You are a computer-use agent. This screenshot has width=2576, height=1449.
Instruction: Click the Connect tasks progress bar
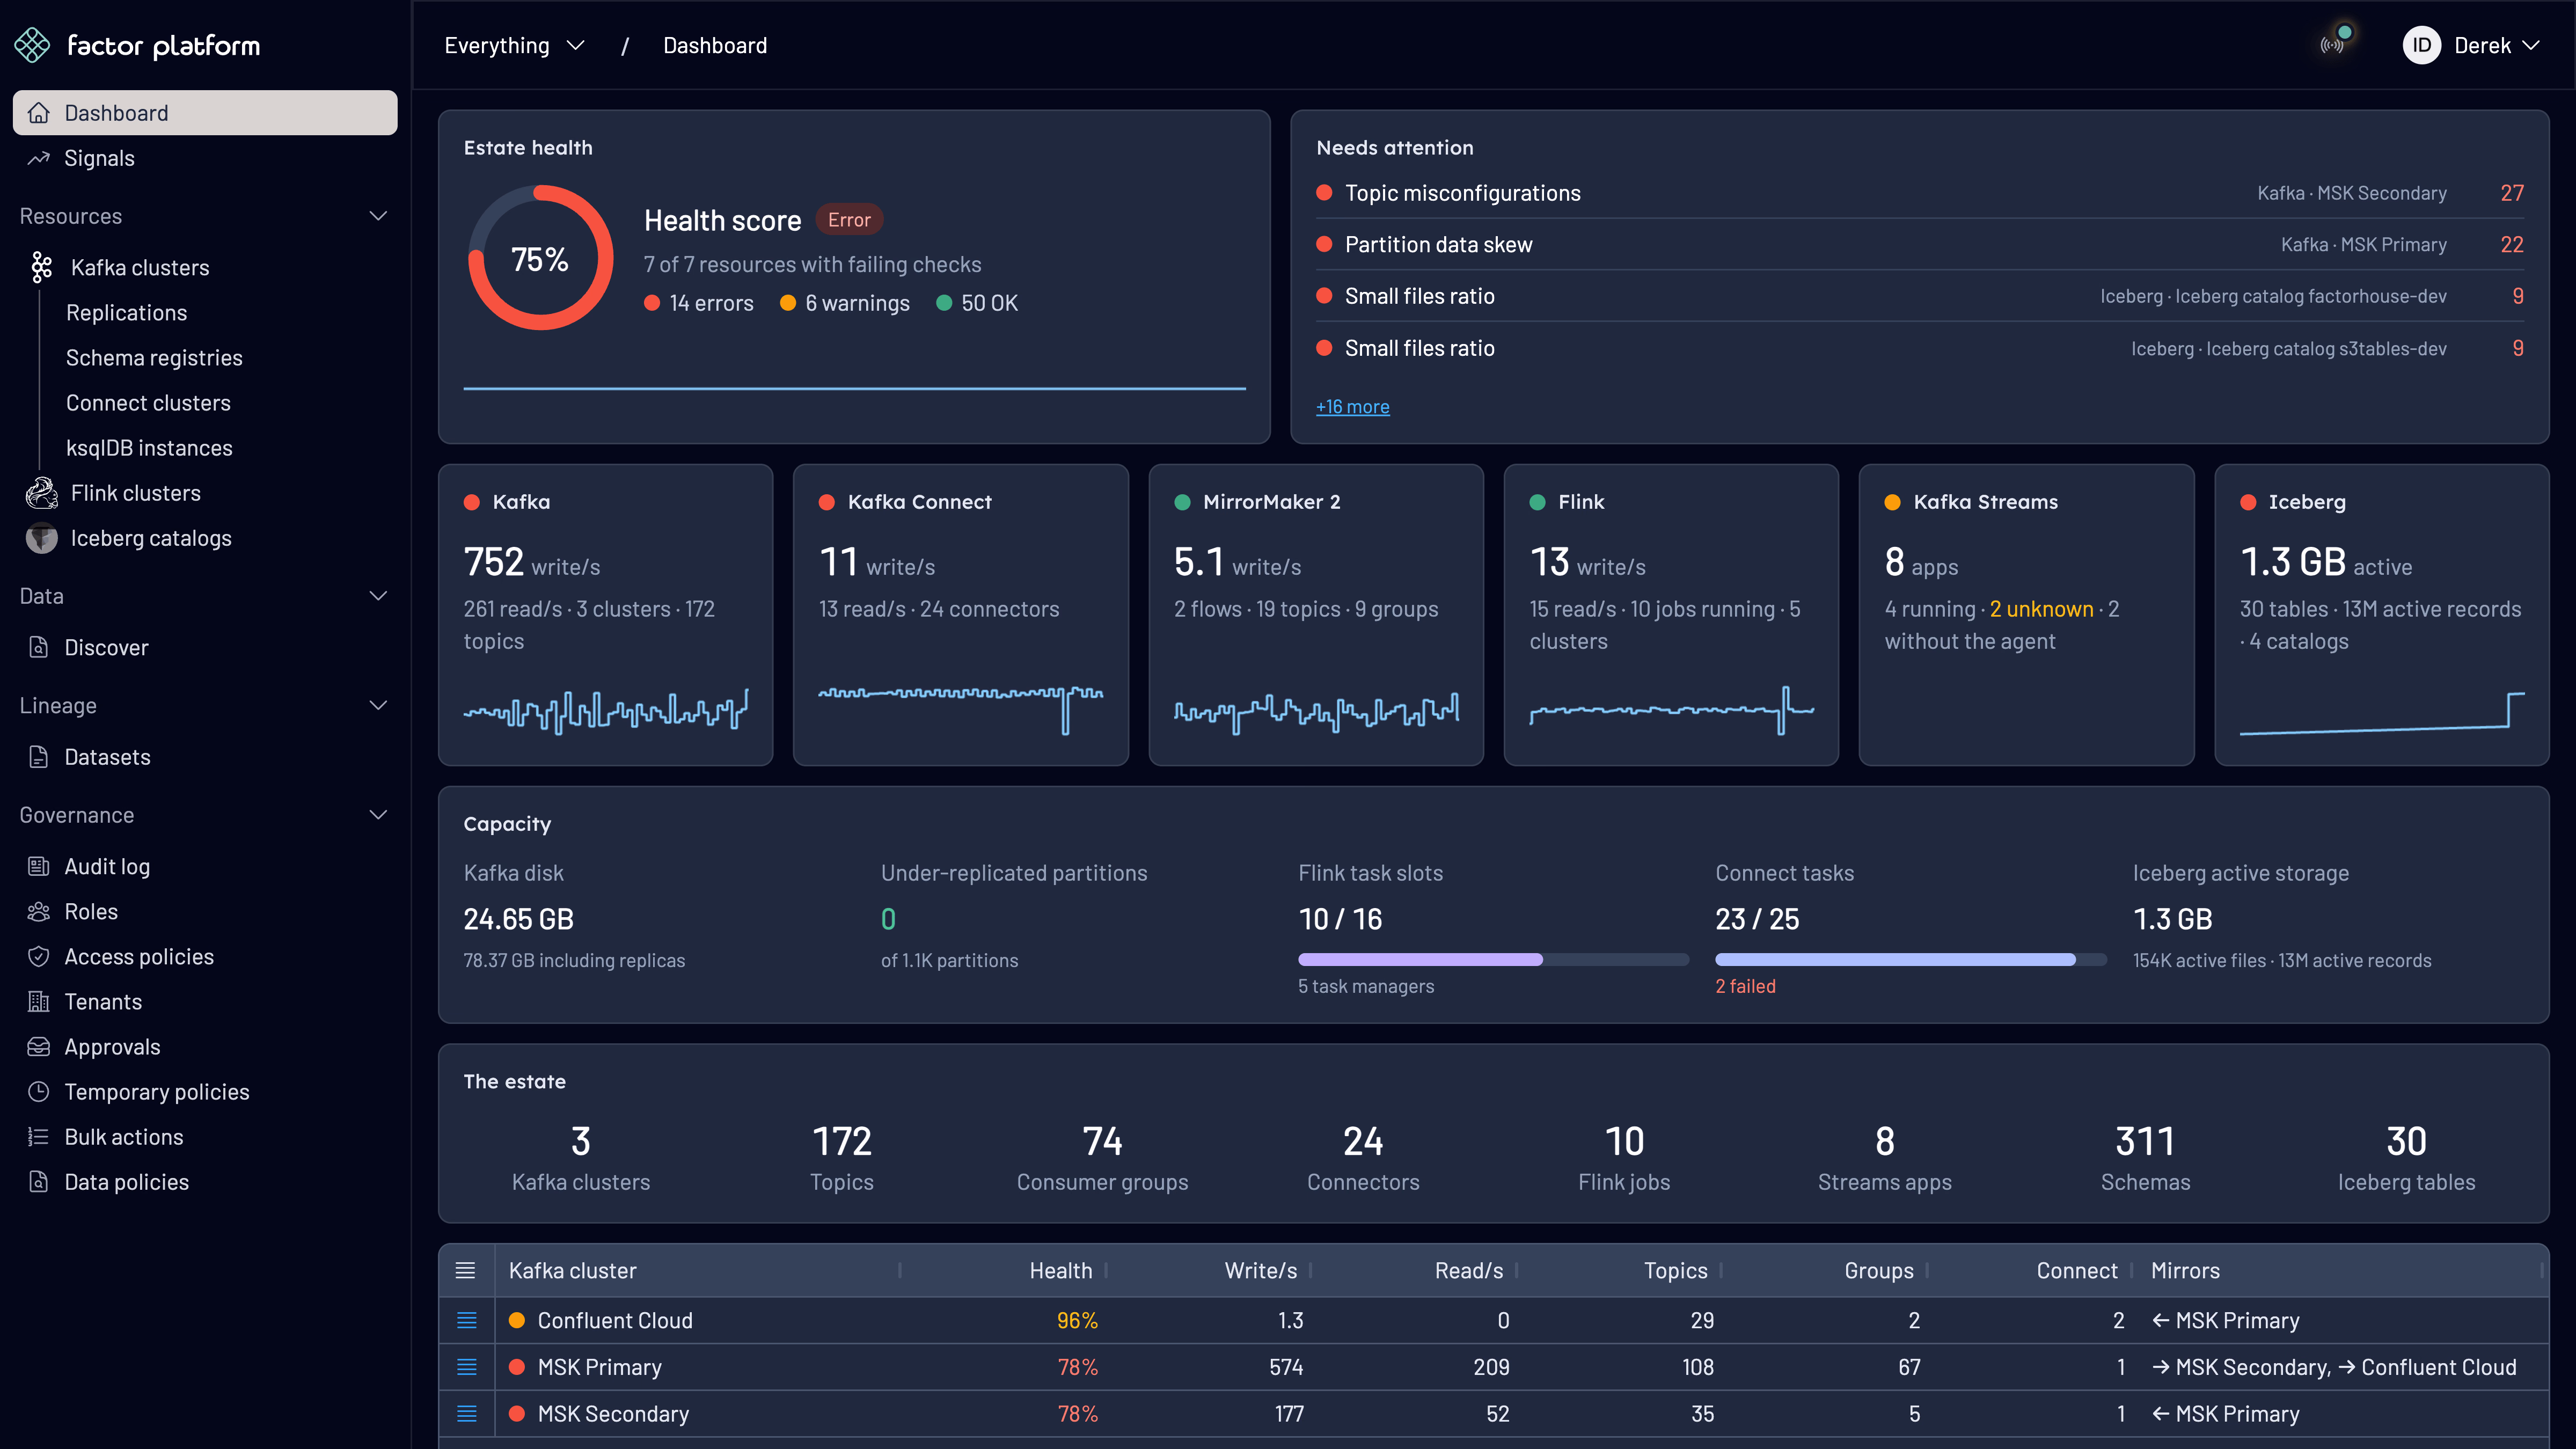coord(1911,959)
